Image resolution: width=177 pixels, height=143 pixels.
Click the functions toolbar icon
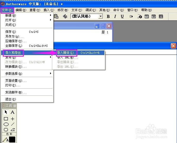147,17
